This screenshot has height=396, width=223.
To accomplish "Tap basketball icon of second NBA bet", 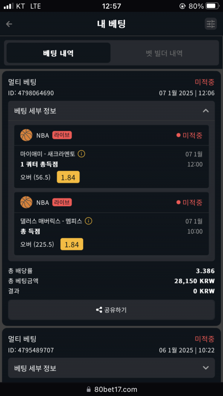I will 26,202.
